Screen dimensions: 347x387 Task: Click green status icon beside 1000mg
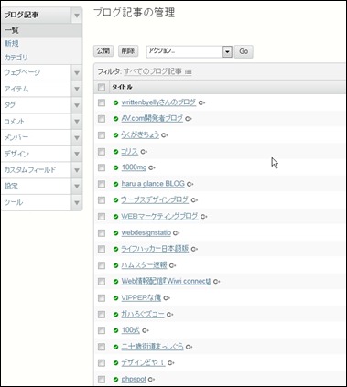point(115,167)
